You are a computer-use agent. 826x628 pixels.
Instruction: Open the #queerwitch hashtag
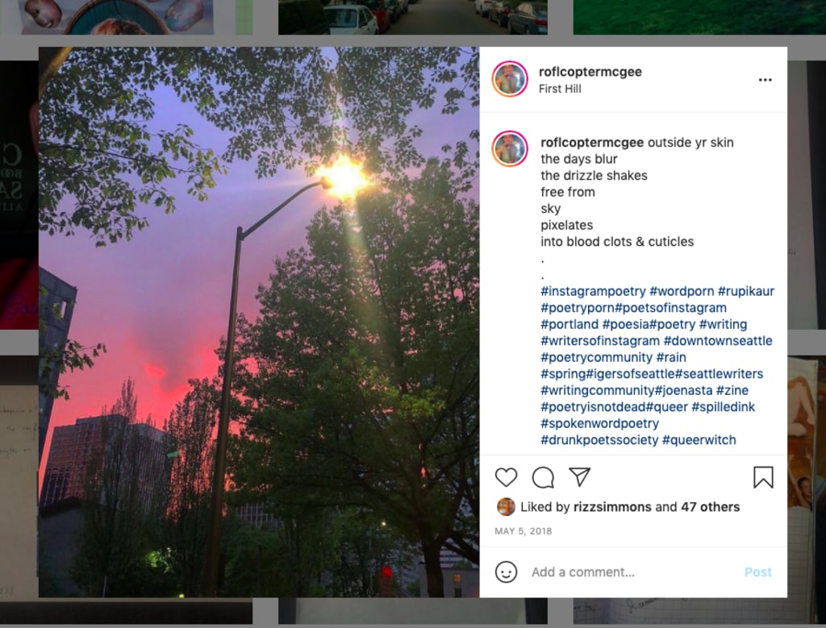(699, 440)
